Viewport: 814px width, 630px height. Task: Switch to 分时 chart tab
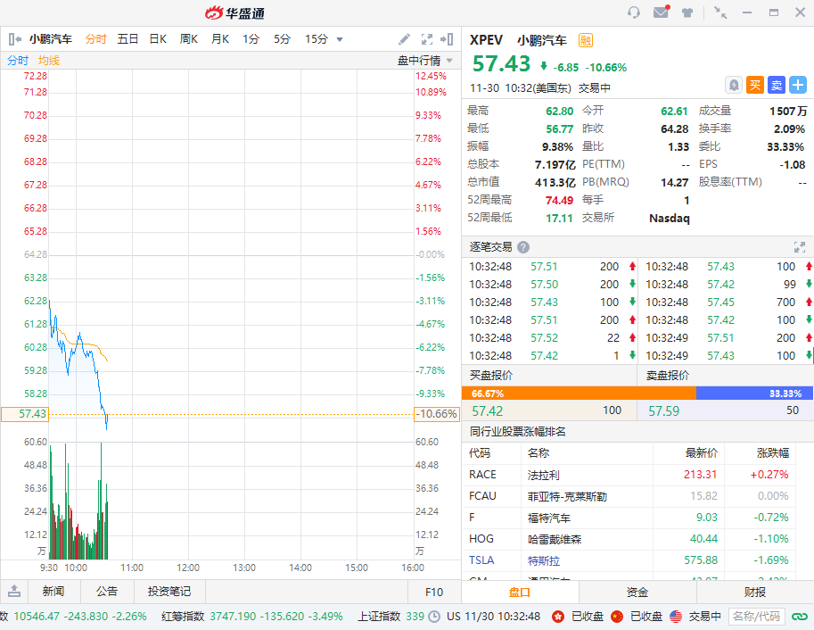pos(96,39)
